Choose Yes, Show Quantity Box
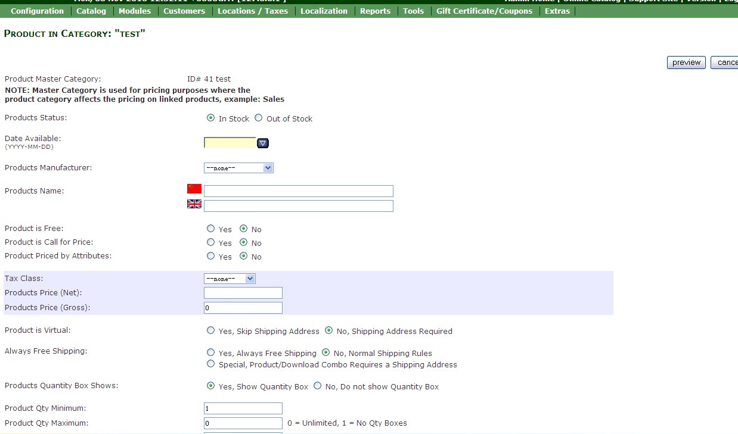738x434 pixels. (x=210, y=386)
